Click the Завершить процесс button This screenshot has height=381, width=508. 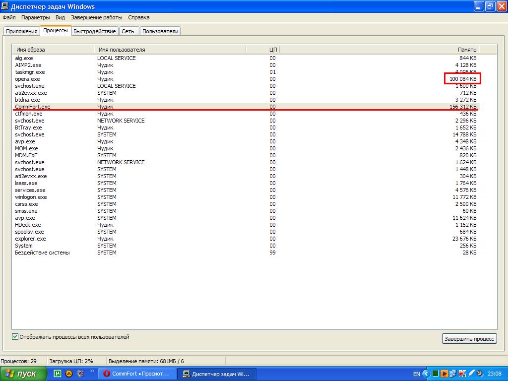tap(469, 339)
